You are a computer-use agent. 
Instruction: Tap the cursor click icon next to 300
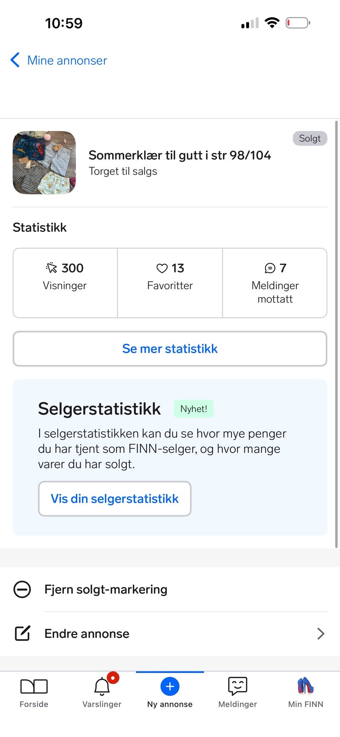52,268
